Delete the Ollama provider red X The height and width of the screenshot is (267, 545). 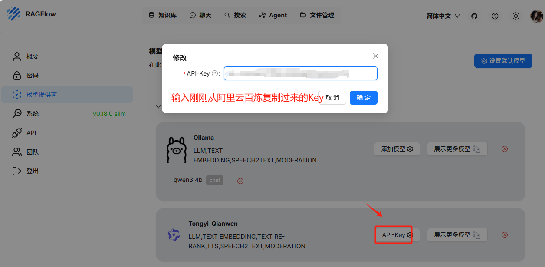pos(505,149)
